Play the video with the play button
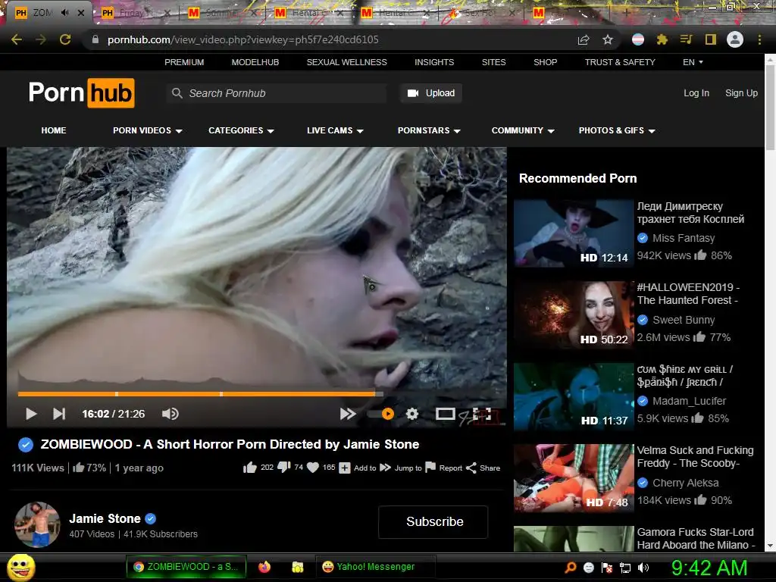 point(30,414)
